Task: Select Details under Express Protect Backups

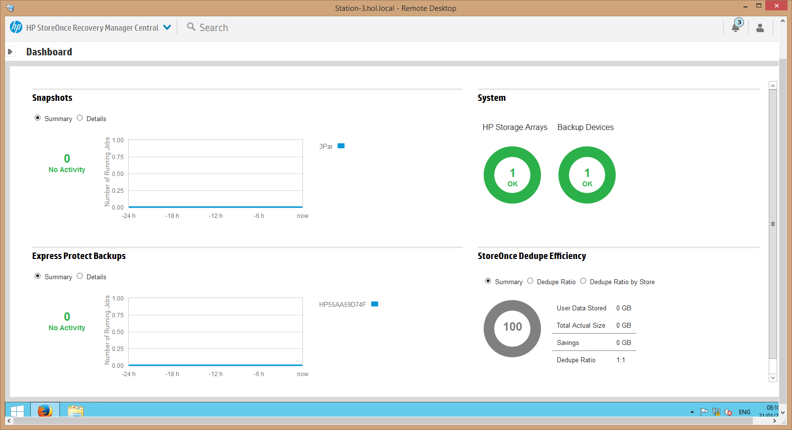Action: (x=80, y=276)
